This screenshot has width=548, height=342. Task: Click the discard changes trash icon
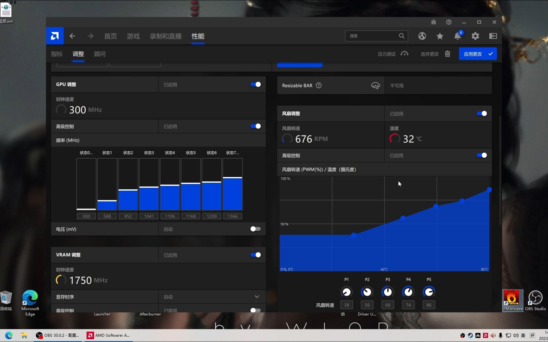[x=447, y=54]
